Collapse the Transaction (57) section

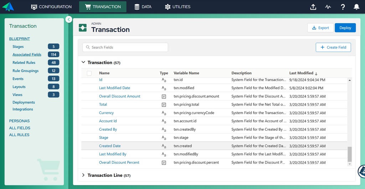(x=83, y=62)
